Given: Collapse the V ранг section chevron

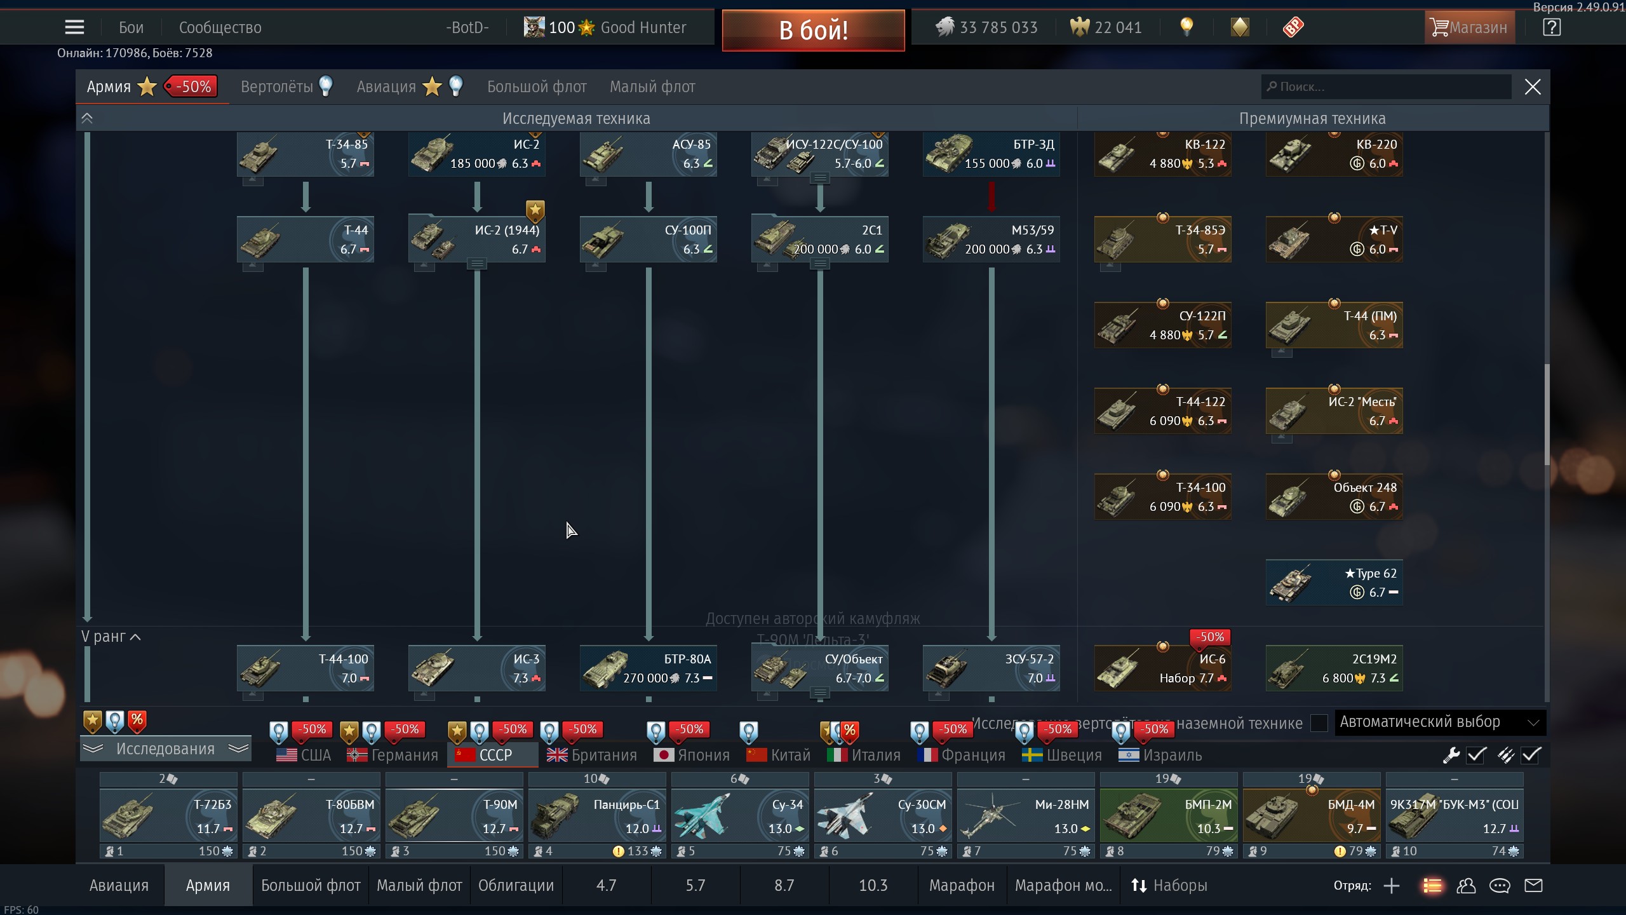Looking at the screenshot, I should tap(135, 637).
